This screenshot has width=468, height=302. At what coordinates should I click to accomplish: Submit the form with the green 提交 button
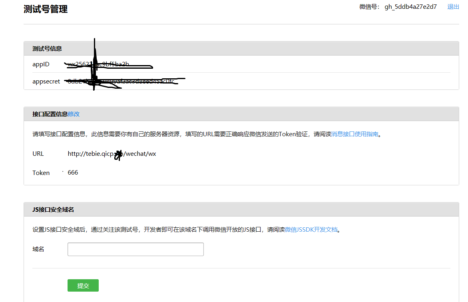pyautogui.click(x=83, y=286)
